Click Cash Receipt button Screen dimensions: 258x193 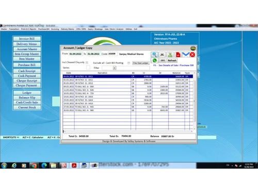coord(27,71)
